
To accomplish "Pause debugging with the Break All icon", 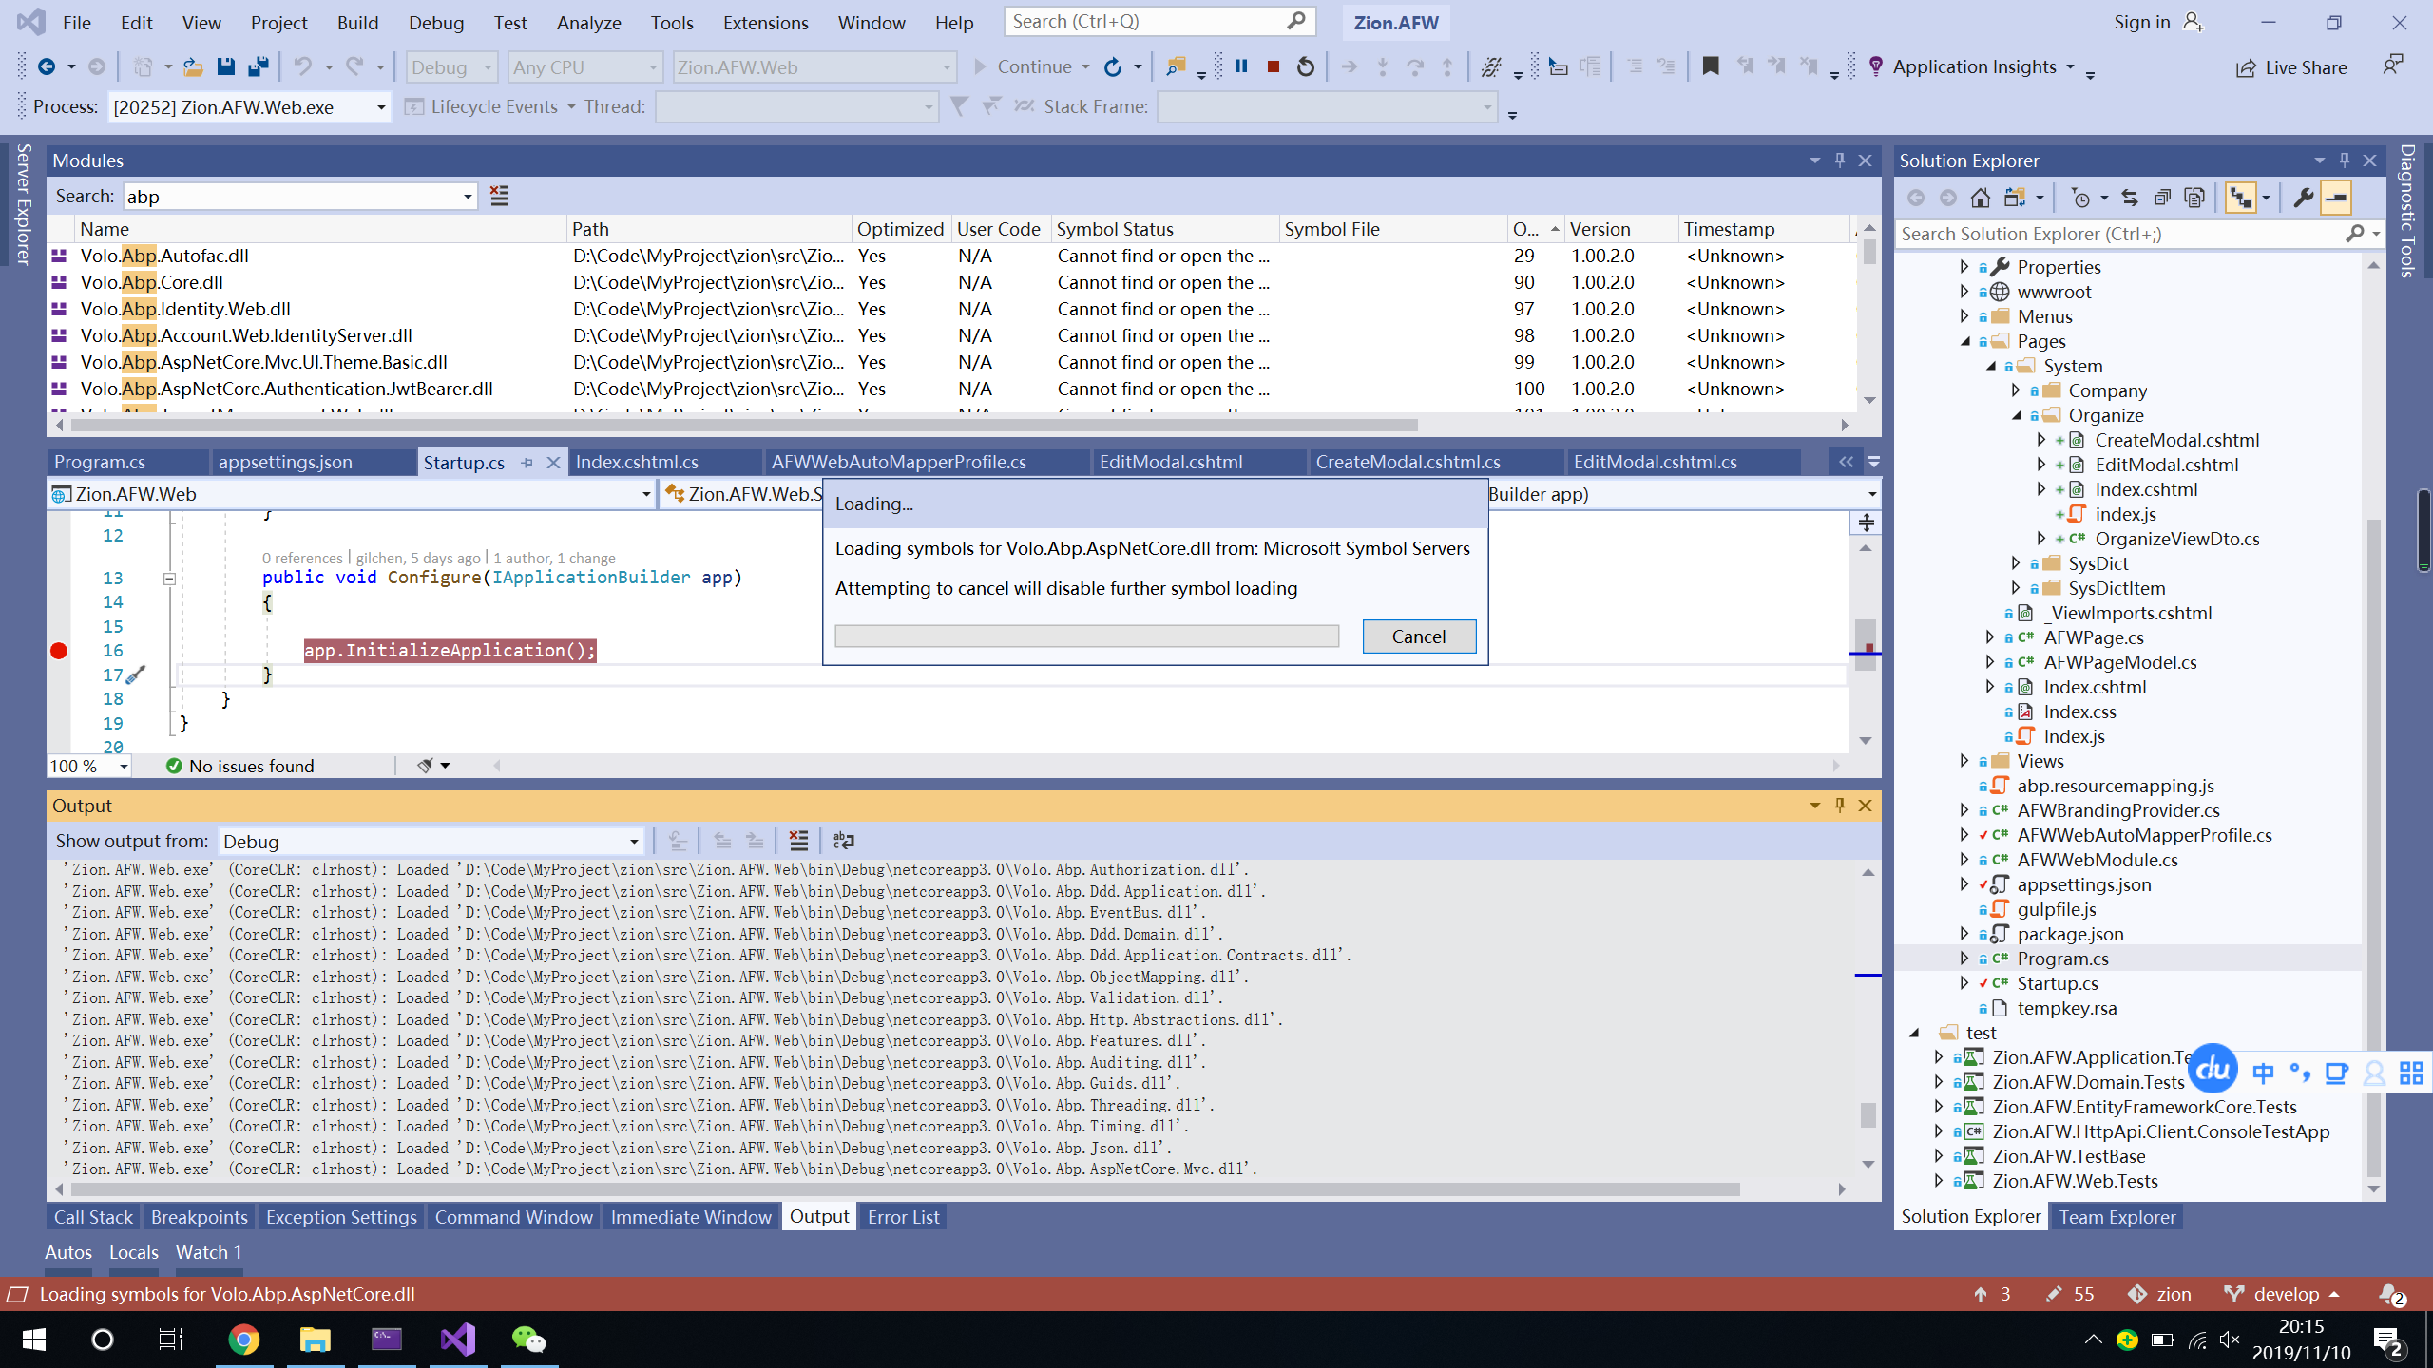I will coord(1240,66).
